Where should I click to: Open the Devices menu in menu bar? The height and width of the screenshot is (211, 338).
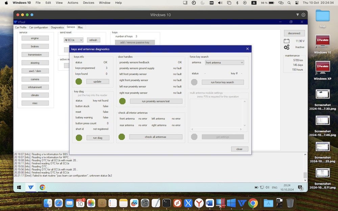[x=89, y=3]
